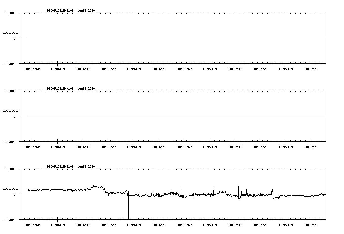
Task: Select the zero axis label on the HNZ chart
Action: coord(15,194)
